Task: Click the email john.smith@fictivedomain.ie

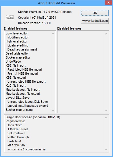Action: click(26, 149)
